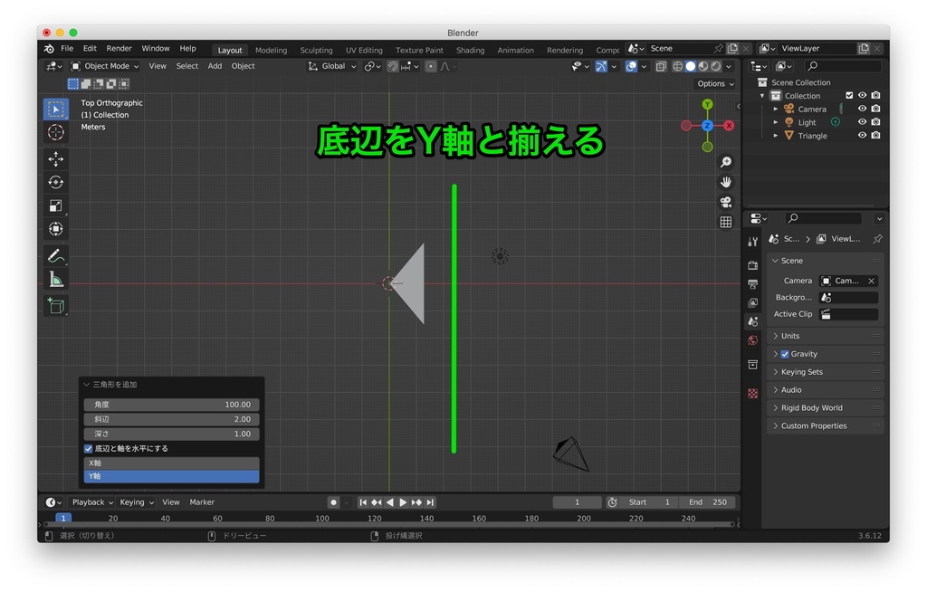
Task: Collapse the Collection in the outliner
Action: (763, 94)
